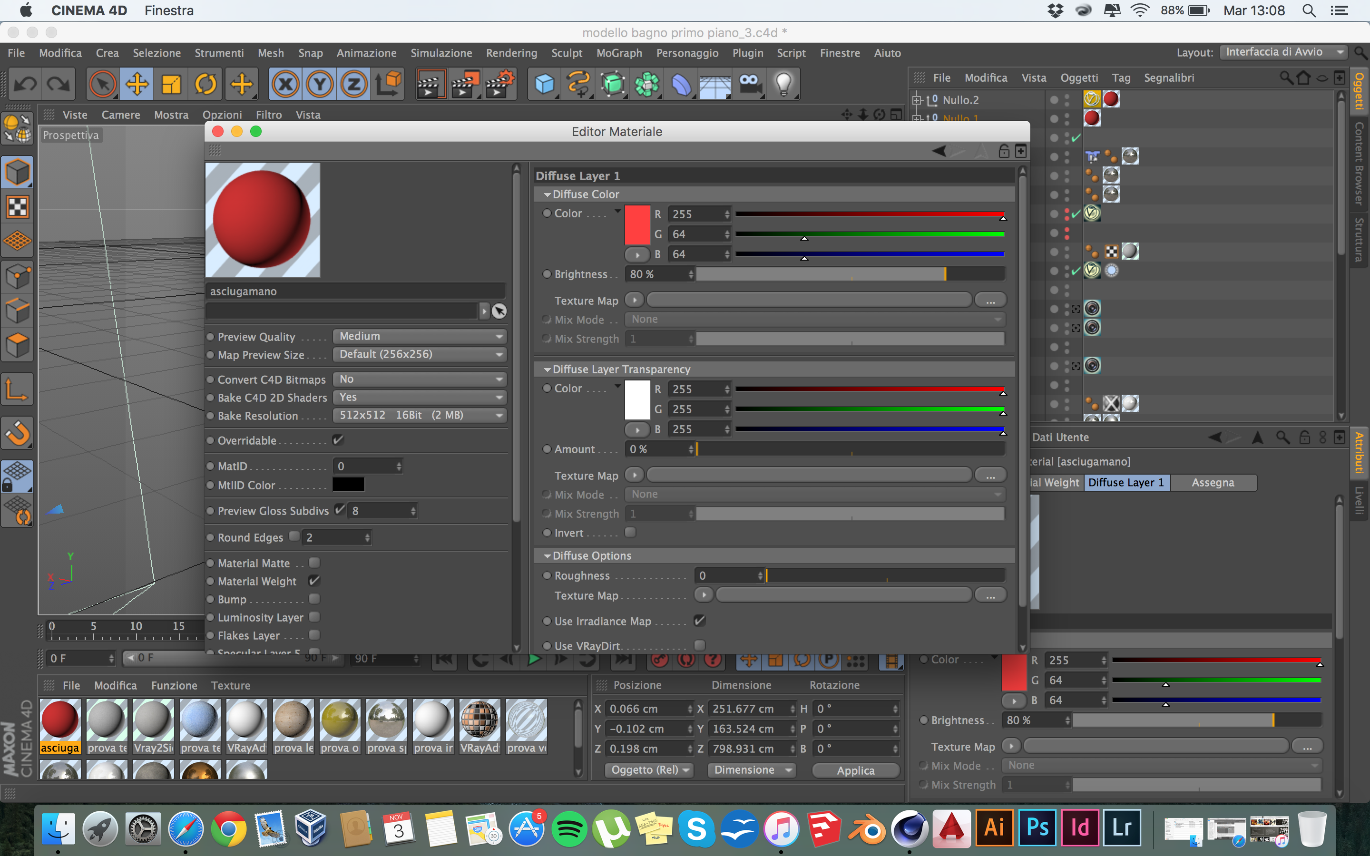Open the Preview Quality dropdown
This screenshot has width=1370, height=856.
tap(420, 336)
